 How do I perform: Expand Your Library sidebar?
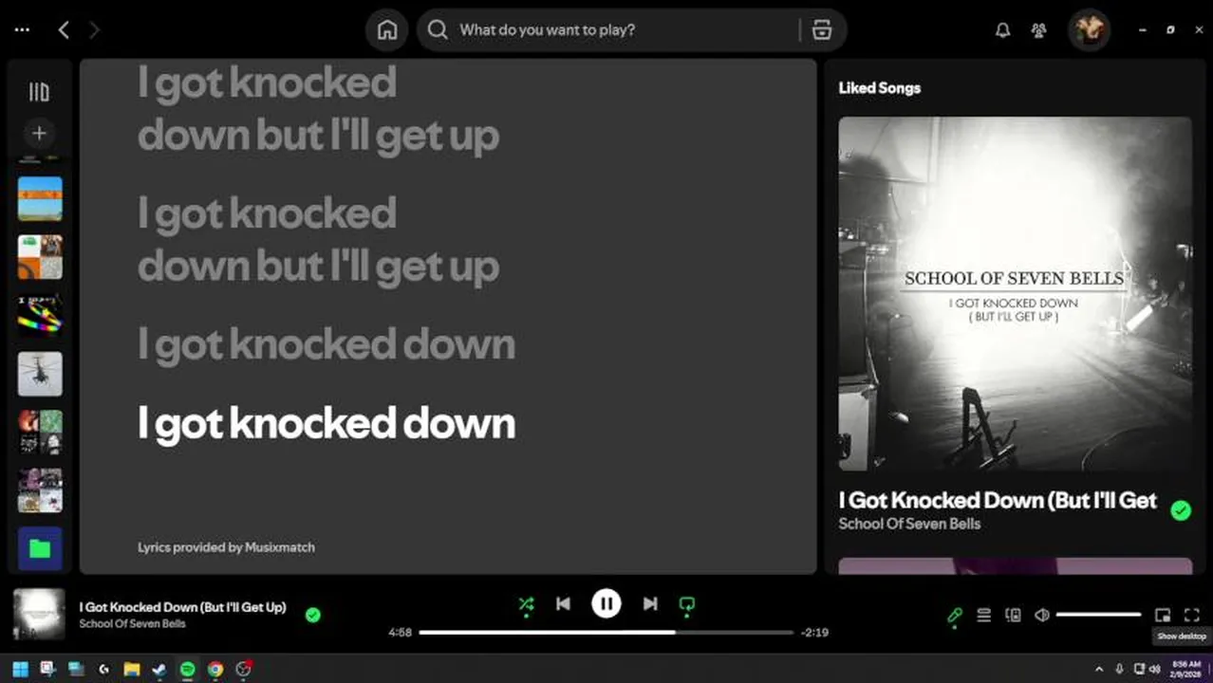point(39,92)
